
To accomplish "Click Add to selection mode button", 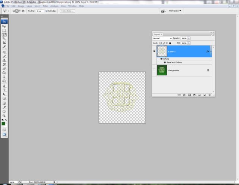I will coord(17,11).
